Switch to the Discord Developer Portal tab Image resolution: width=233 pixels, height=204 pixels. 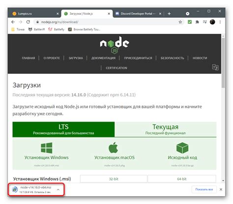pos(138,14)
